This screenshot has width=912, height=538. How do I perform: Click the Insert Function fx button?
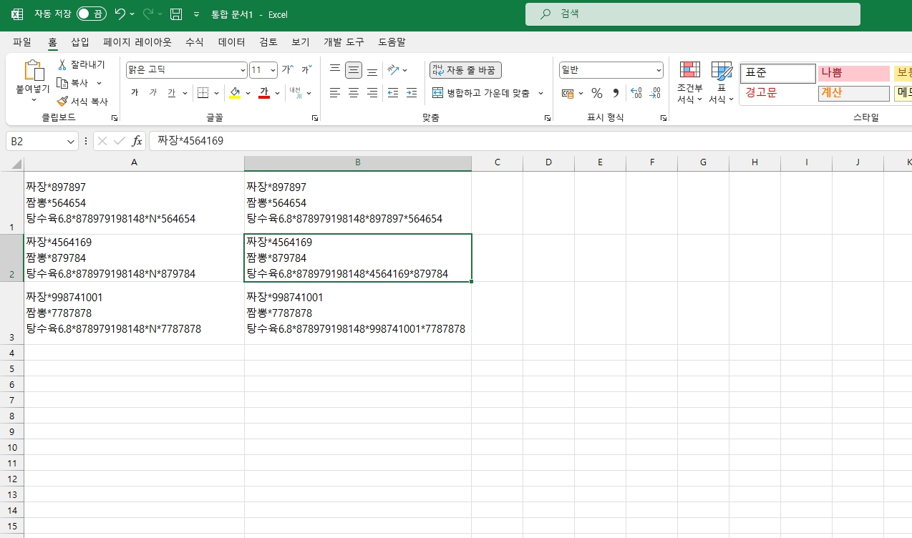(x=137, y=142)
